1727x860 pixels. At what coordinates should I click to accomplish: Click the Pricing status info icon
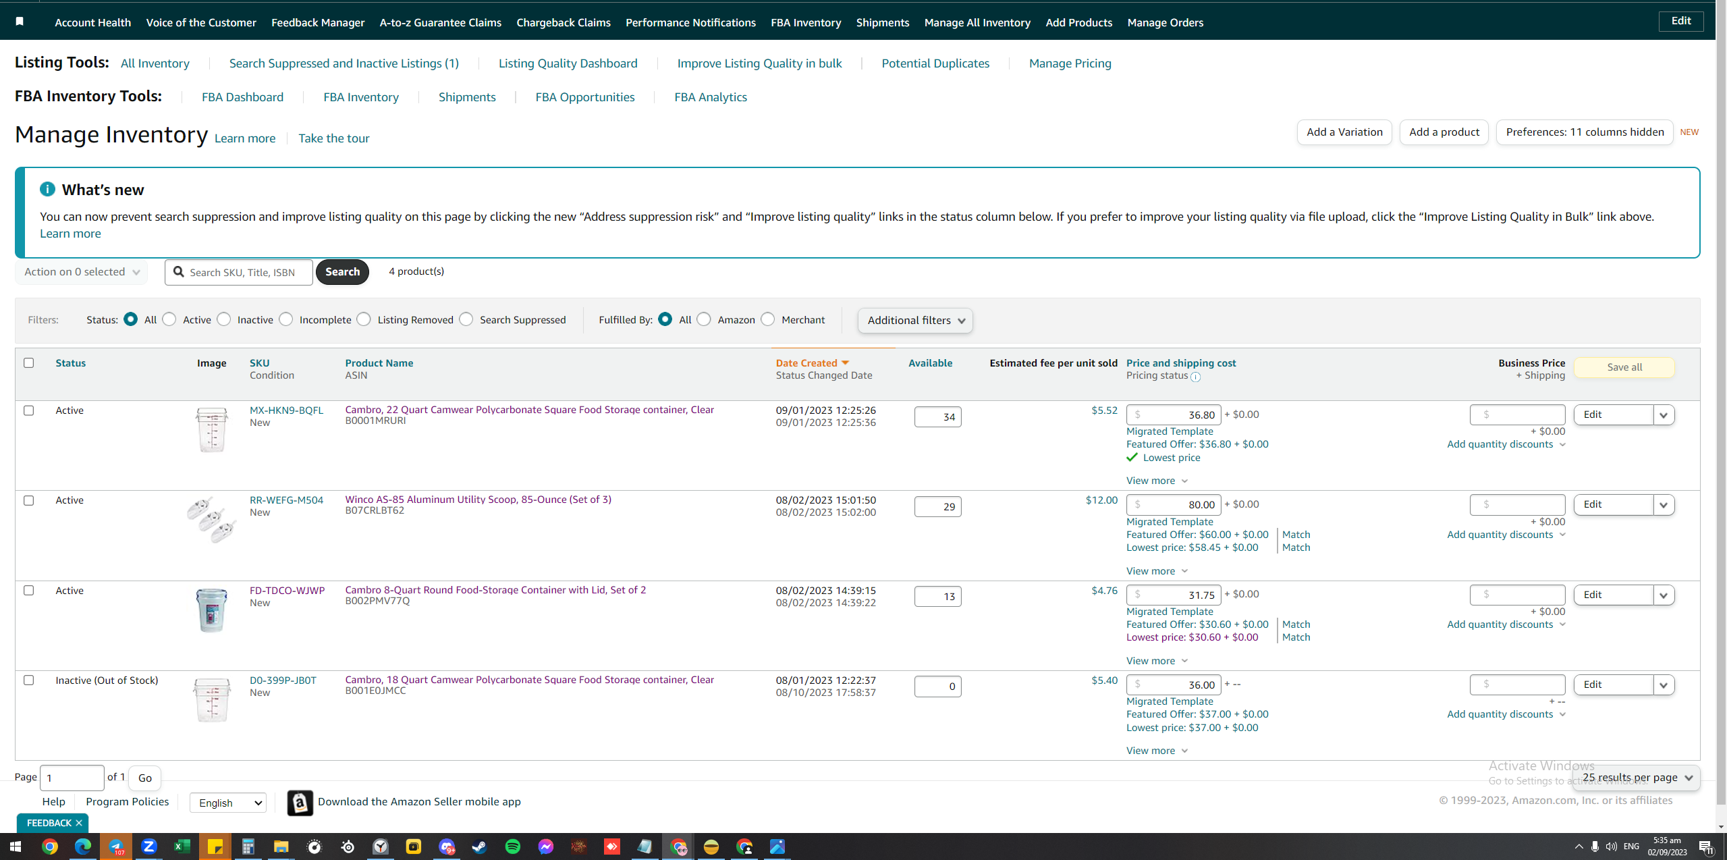(x=1195, y=377)
